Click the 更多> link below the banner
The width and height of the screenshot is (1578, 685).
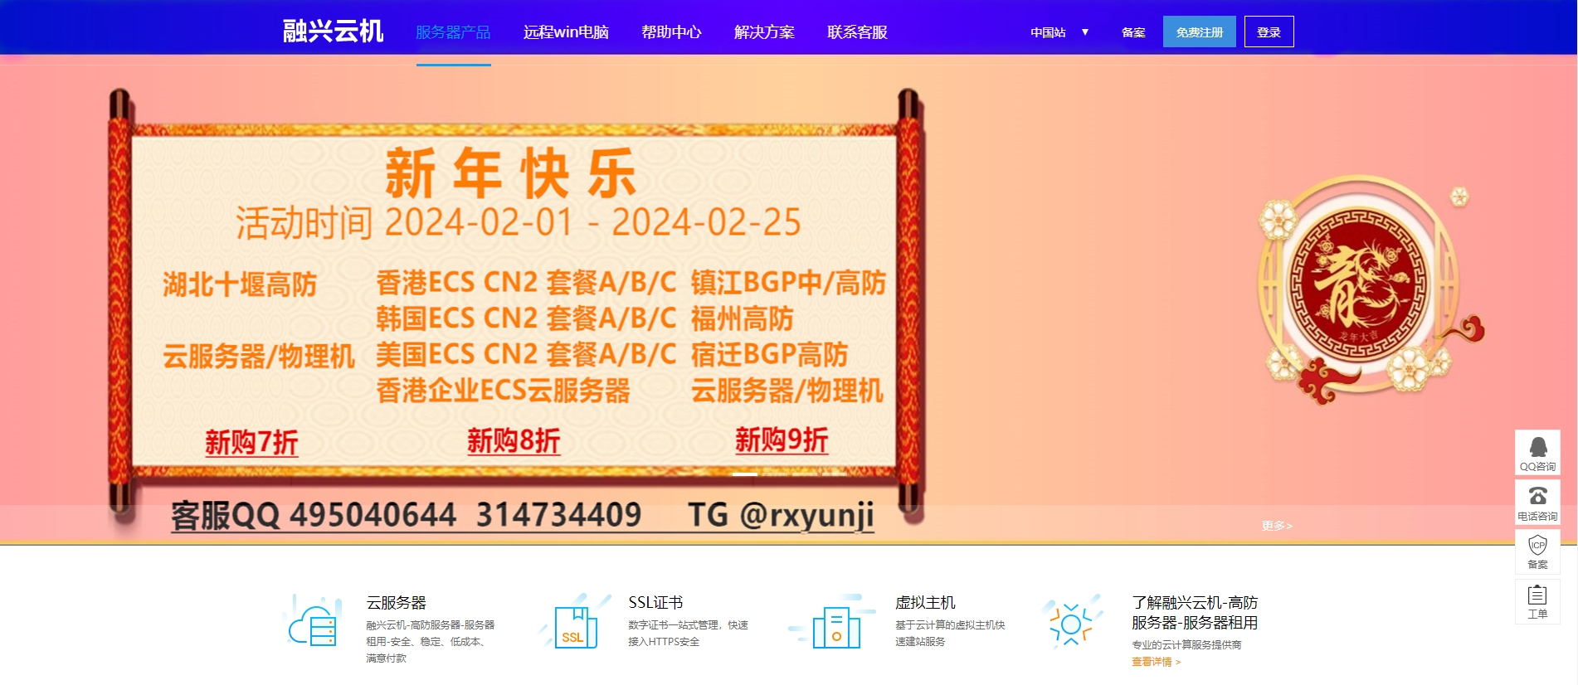tap(1277, 526)
